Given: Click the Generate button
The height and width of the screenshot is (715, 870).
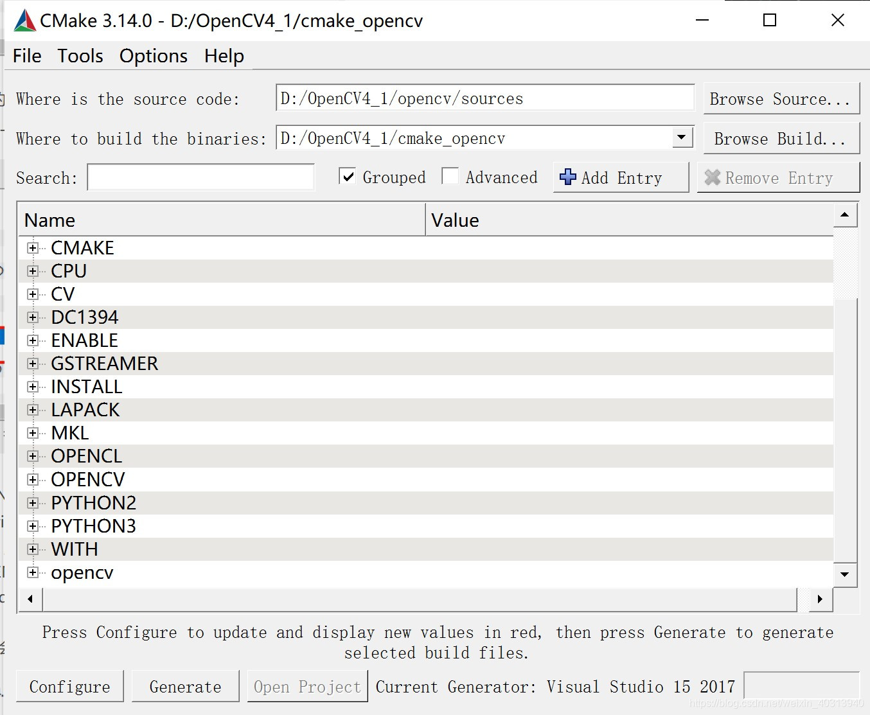Looking at the screenshot, I should click(185, 687).
